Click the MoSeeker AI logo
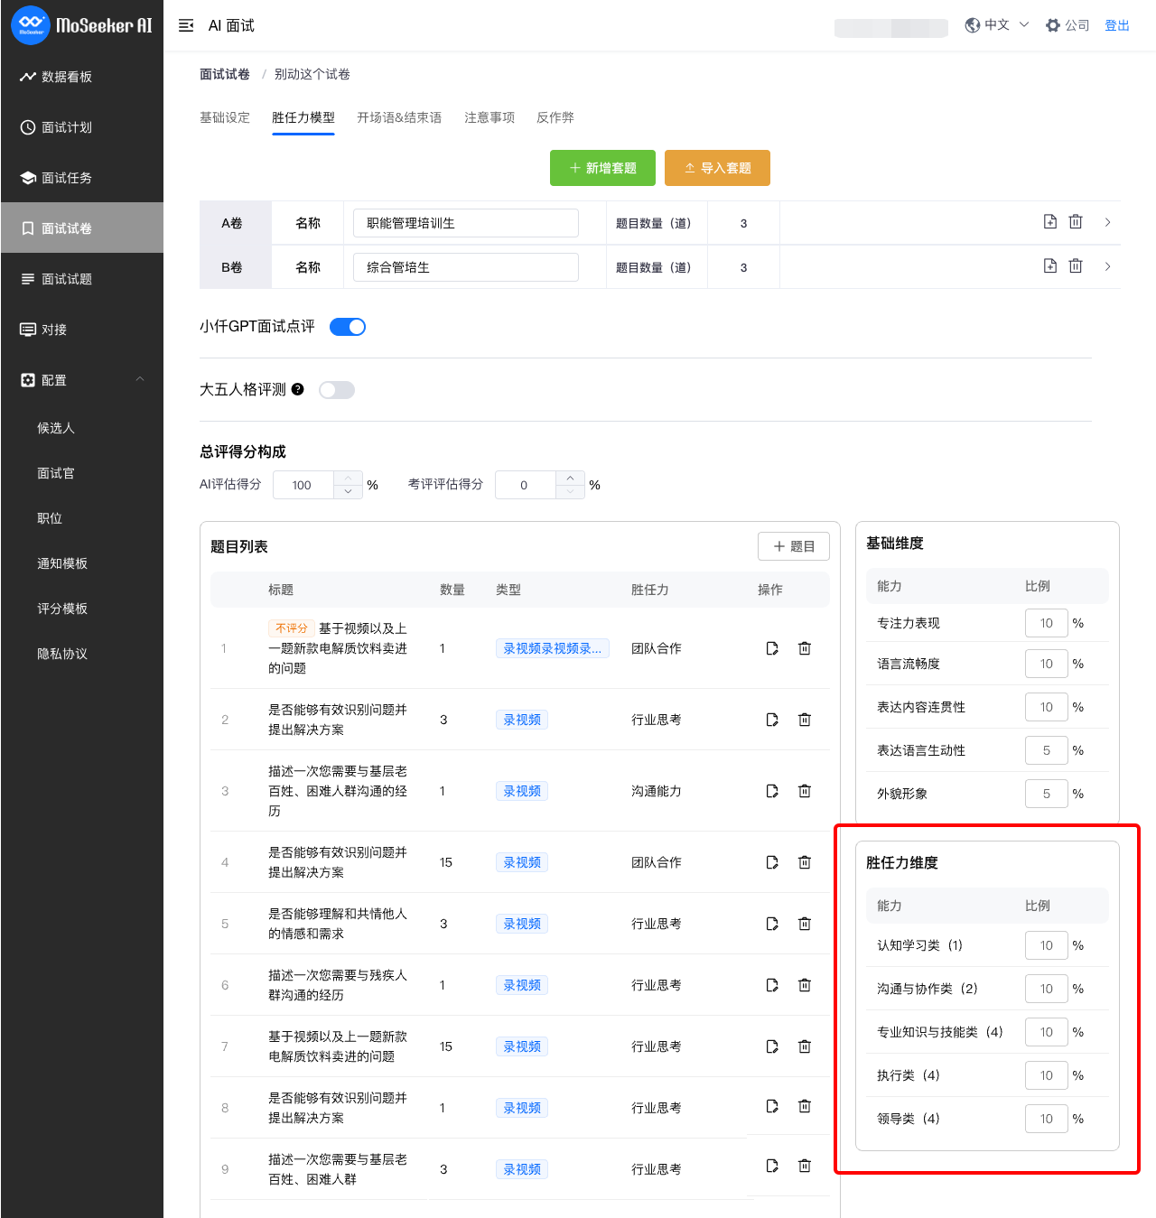The image size is (1156, 1218). (x=81, y=25)
